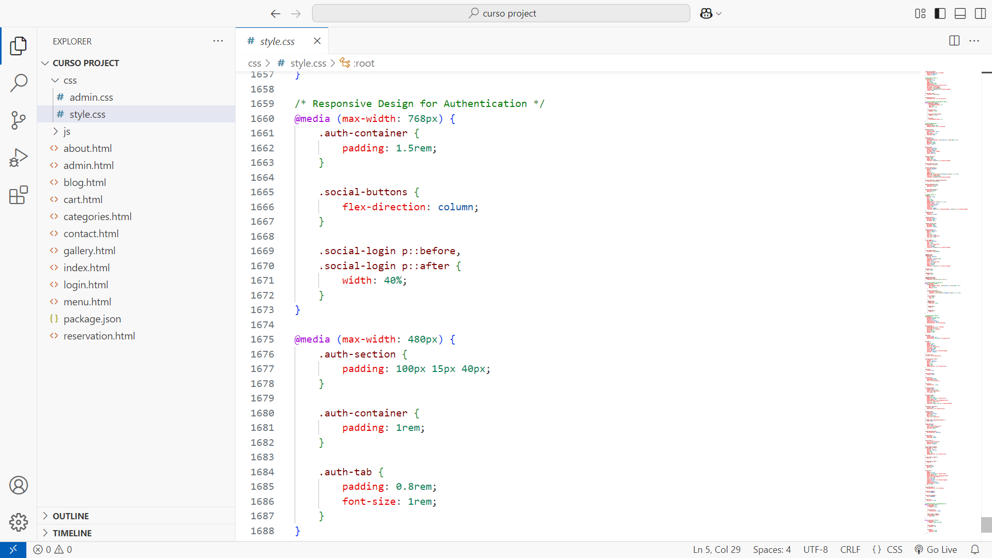This screenshot has width=992, height=558.
Task: Open the Extensions view
Action: pos(19,195)
